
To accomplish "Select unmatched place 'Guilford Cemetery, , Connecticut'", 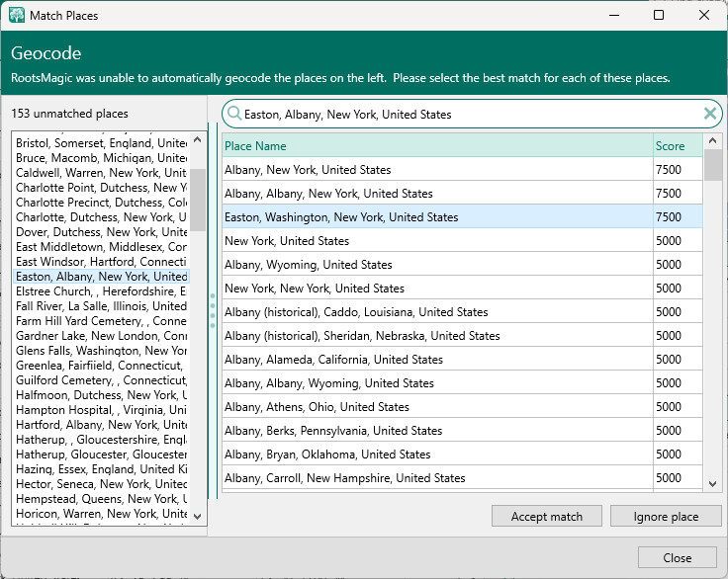I will coord(101,380).
